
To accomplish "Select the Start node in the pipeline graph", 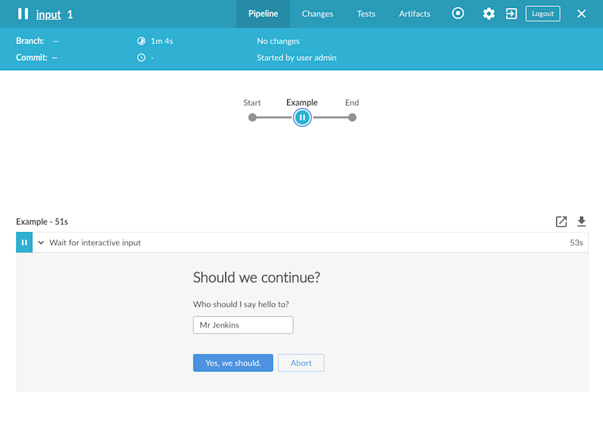I will pyautogui.click(x=252, y=117).
